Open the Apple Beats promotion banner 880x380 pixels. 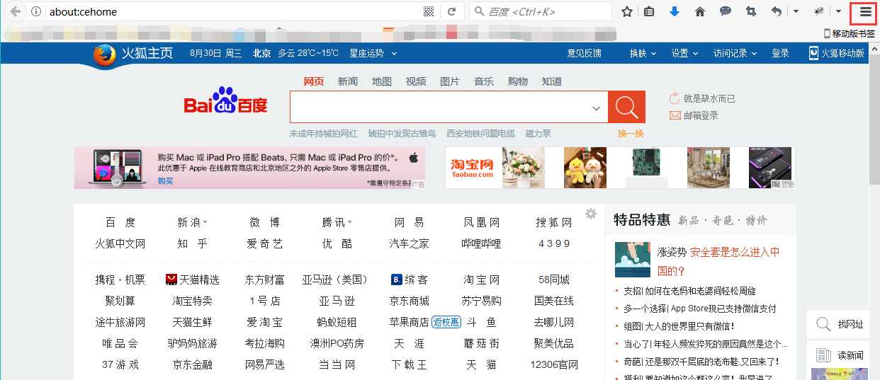249,168
